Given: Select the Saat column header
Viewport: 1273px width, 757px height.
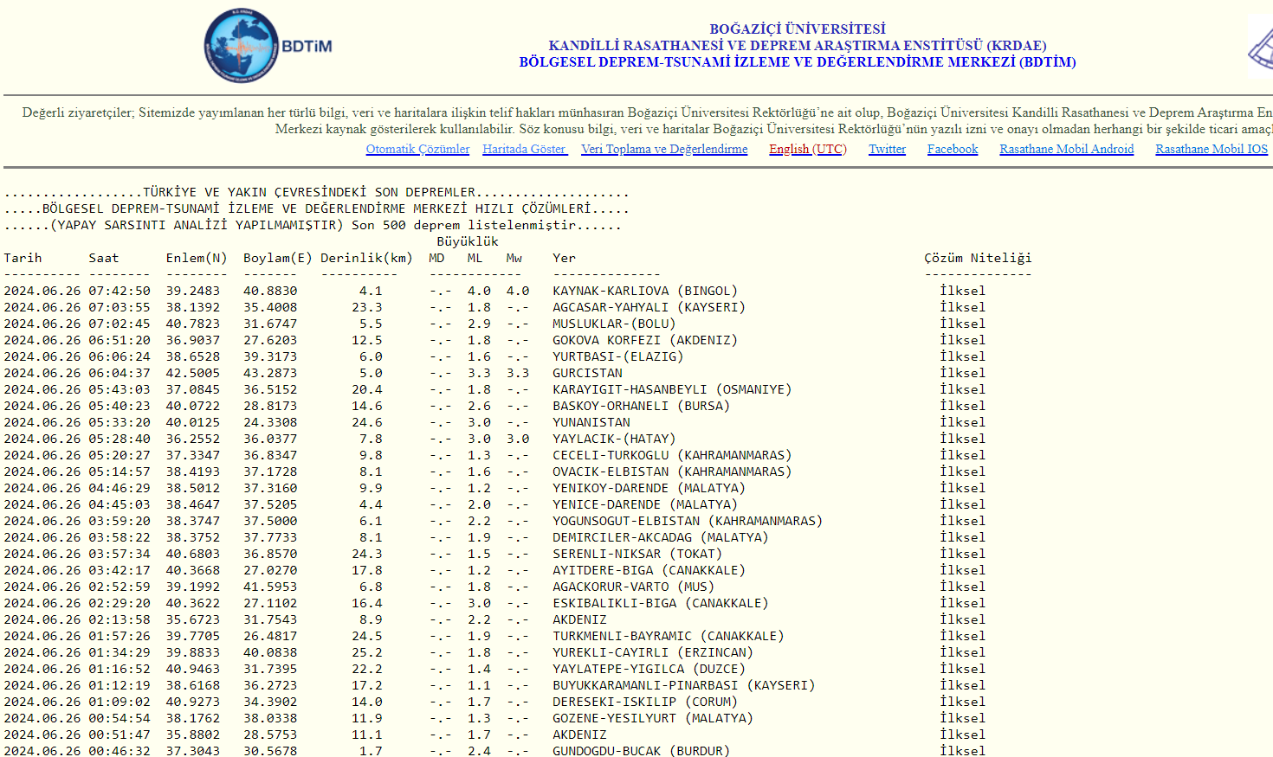Looking at the screenshot, I should (104, 258).
